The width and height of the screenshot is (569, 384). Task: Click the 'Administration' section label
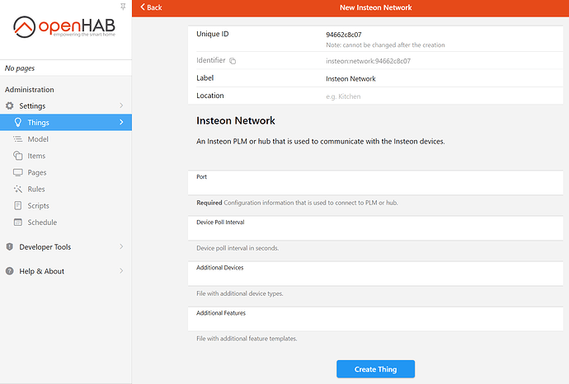tap(30, 90)
